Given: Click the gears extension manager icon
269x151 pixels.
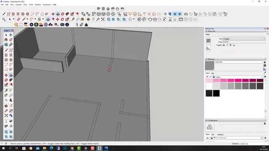Looking at the screenshot, I should click(x=56, y=25).
